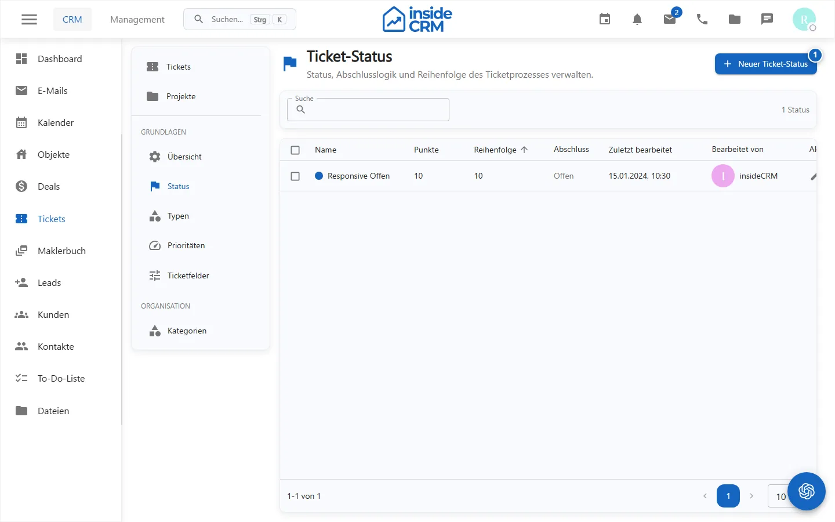The height and width of the screenshot is (522, 835).
Task: Click Bearbeitet von column header
Action: (738, 150)
